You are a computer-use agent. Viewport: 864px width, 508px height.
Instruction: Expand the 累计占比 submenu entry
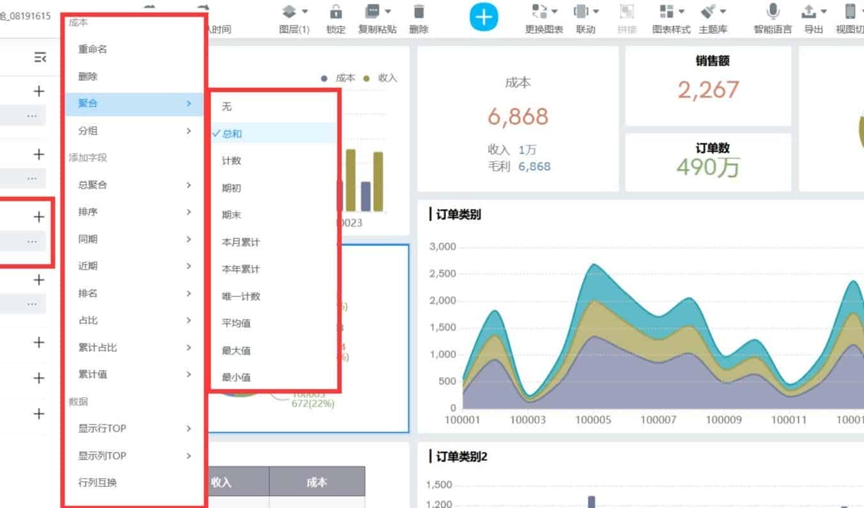(x=134, y=347)
